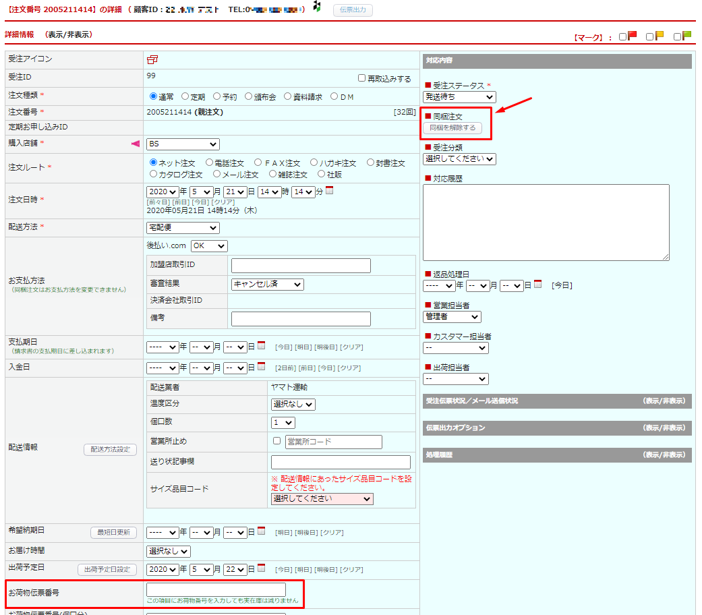The image size is (702, 615).
Task: Click the お荷物伝票番号 text field
Action: click(216, 589)
